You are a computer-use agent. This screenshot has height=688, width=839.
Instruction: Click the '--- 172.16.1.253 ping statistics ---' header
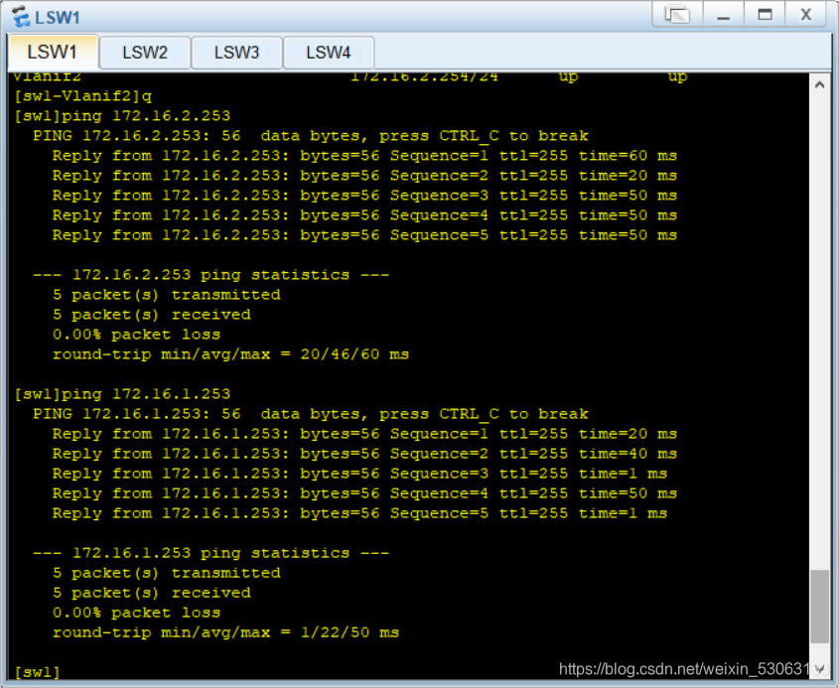coord(210,553)
